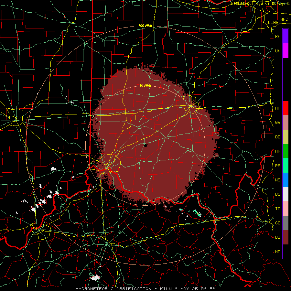Click the 'RA' legend label
The height and width of the screenshot is (291, 291).
tap(277, 166)
